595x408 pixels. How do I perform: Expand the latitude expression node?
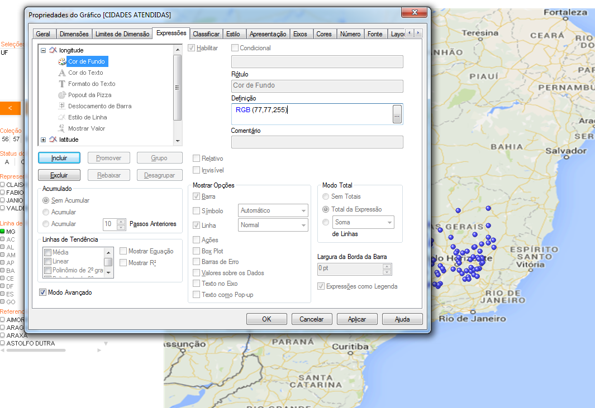click(x=44, y=140)
